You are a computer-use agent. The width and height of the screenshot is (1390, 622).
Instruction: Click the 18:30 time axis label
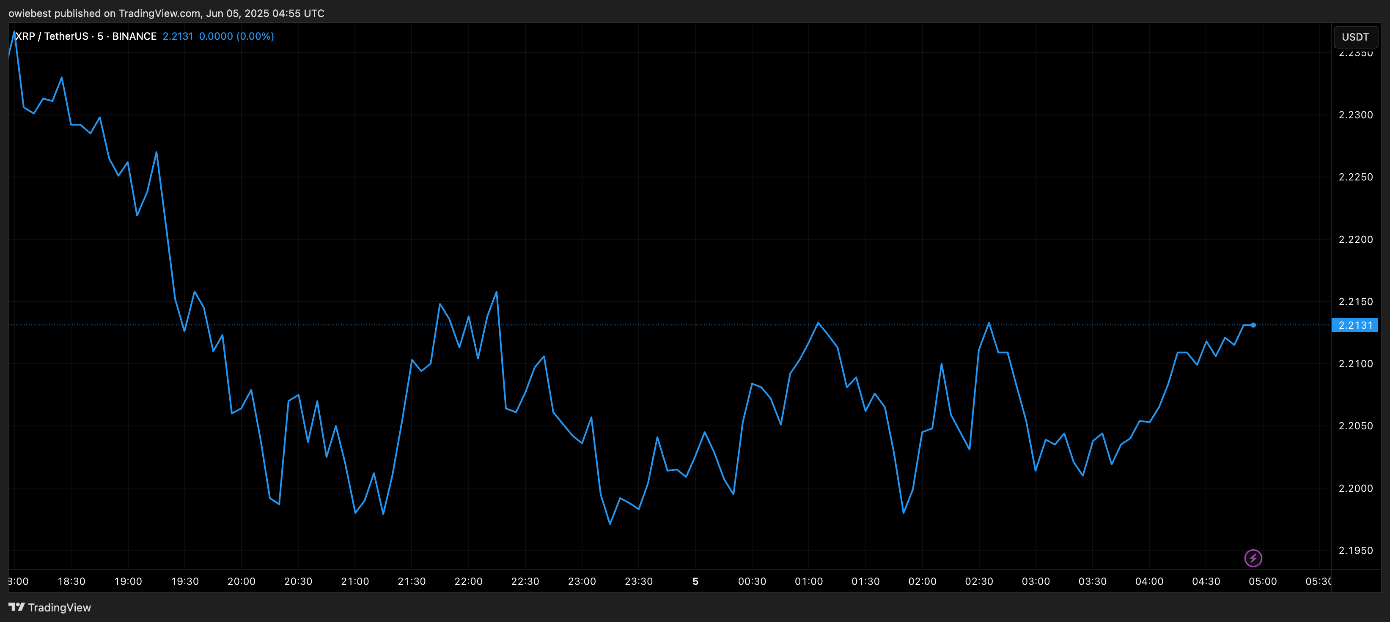point(71,581)
